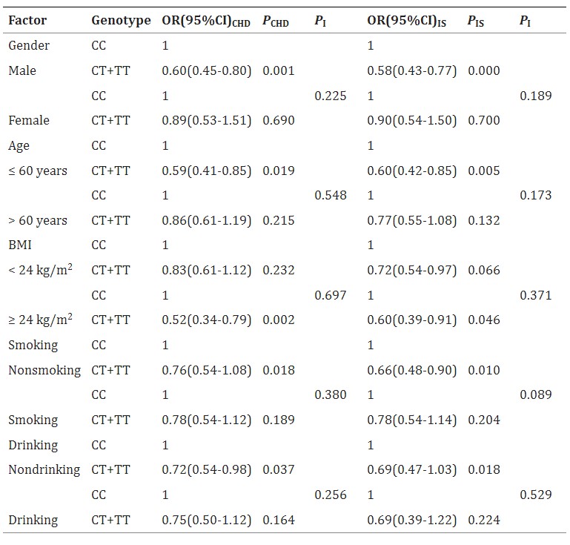Click the interaction P value 0.697
570x545 pixels.
click(x=330, y=295)
